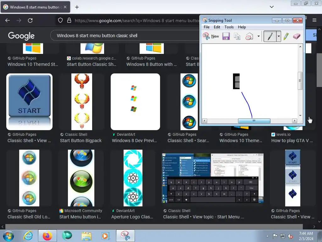322x242 pixels.
Task: Click the scroll left arrow in Snipping Tool
Action: coord(204,121)
